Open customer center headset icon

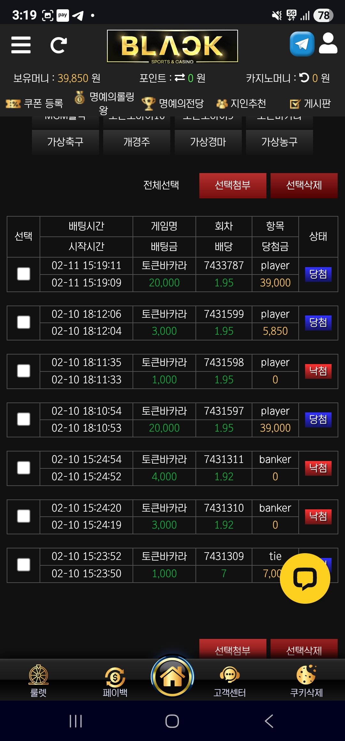click(230, 675)
